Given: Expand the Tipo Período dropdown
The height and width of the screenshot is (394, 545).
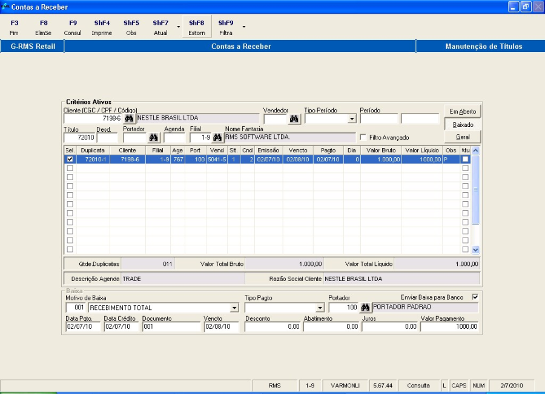Looking at the screenshot, I should pyautogui.click(x=352, y=119).
